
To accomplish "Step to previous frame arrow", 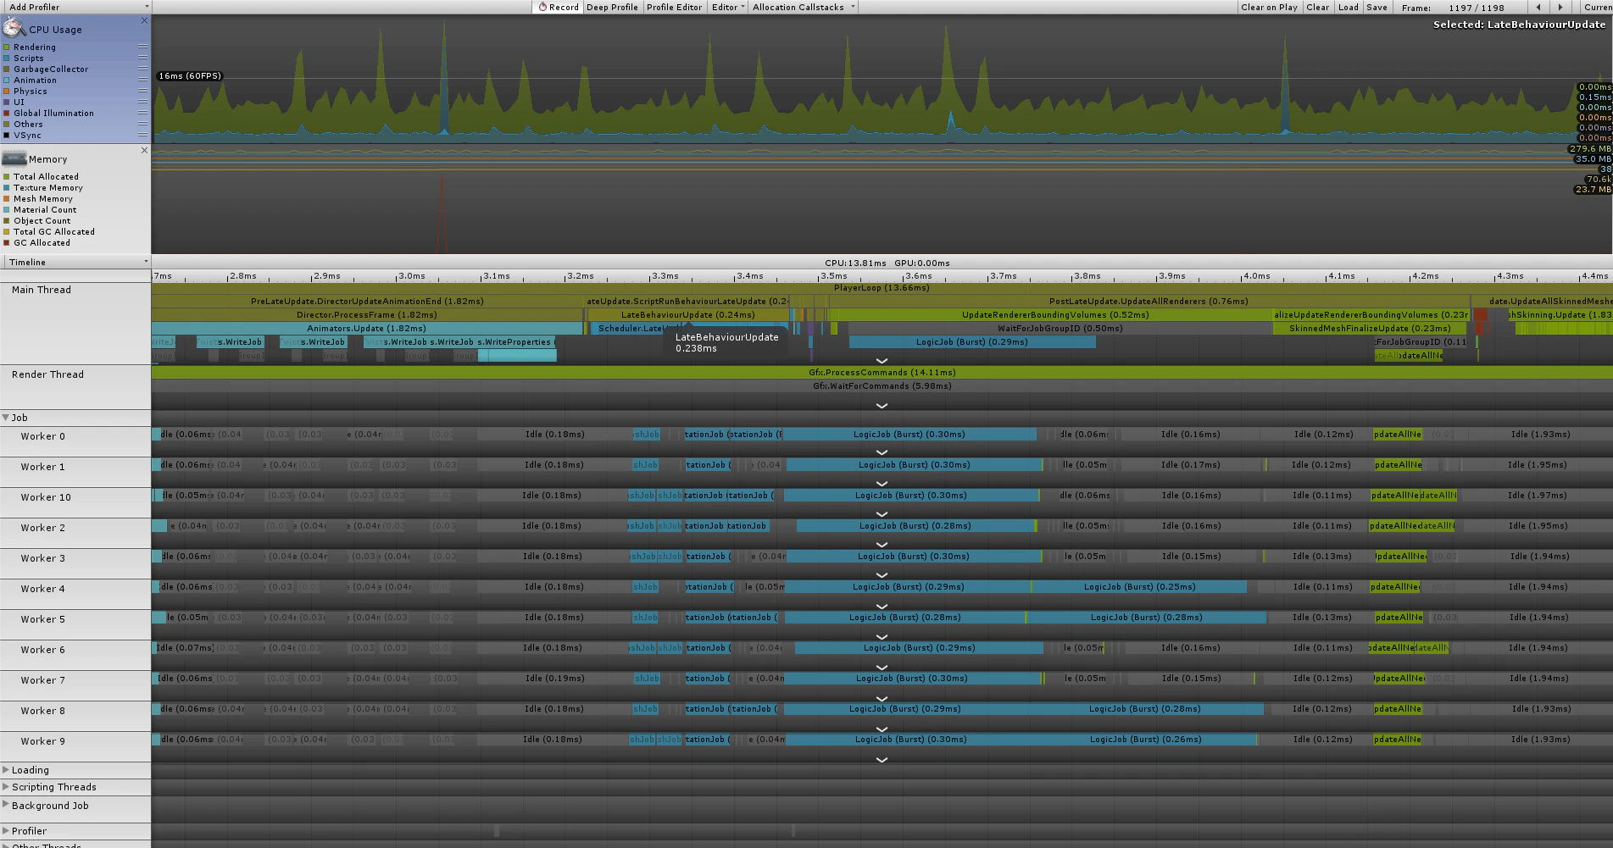I will point(1539,7).
